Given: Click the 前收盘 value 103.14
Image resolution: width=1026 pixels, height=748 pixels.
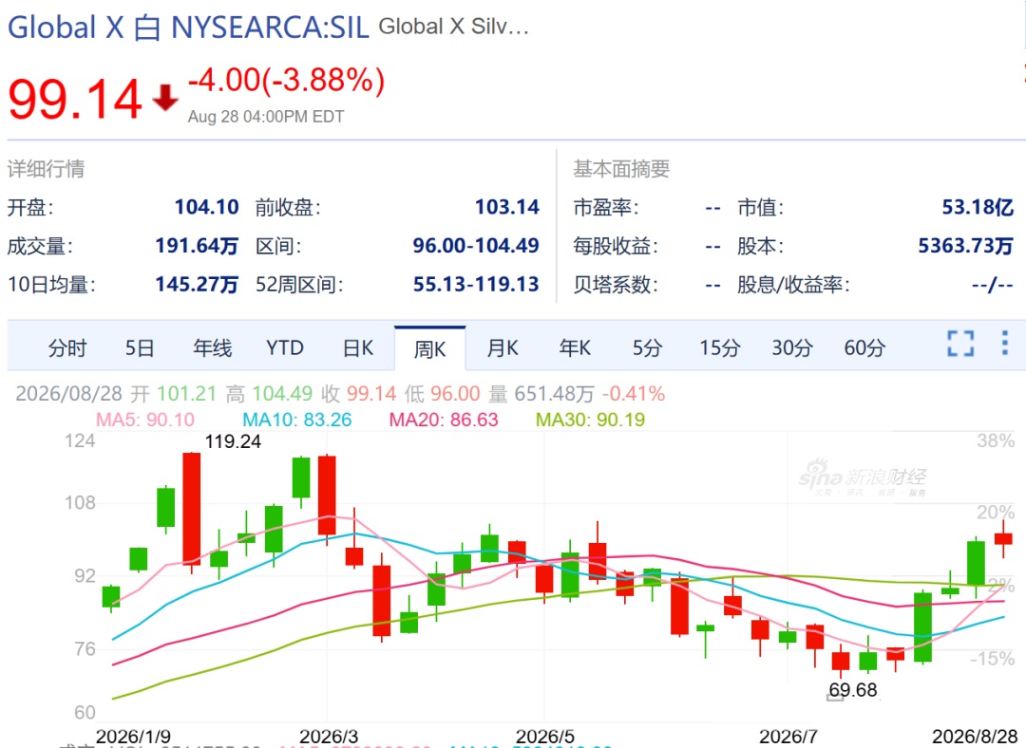Looking at the screenshot, I should pos(507,207).
